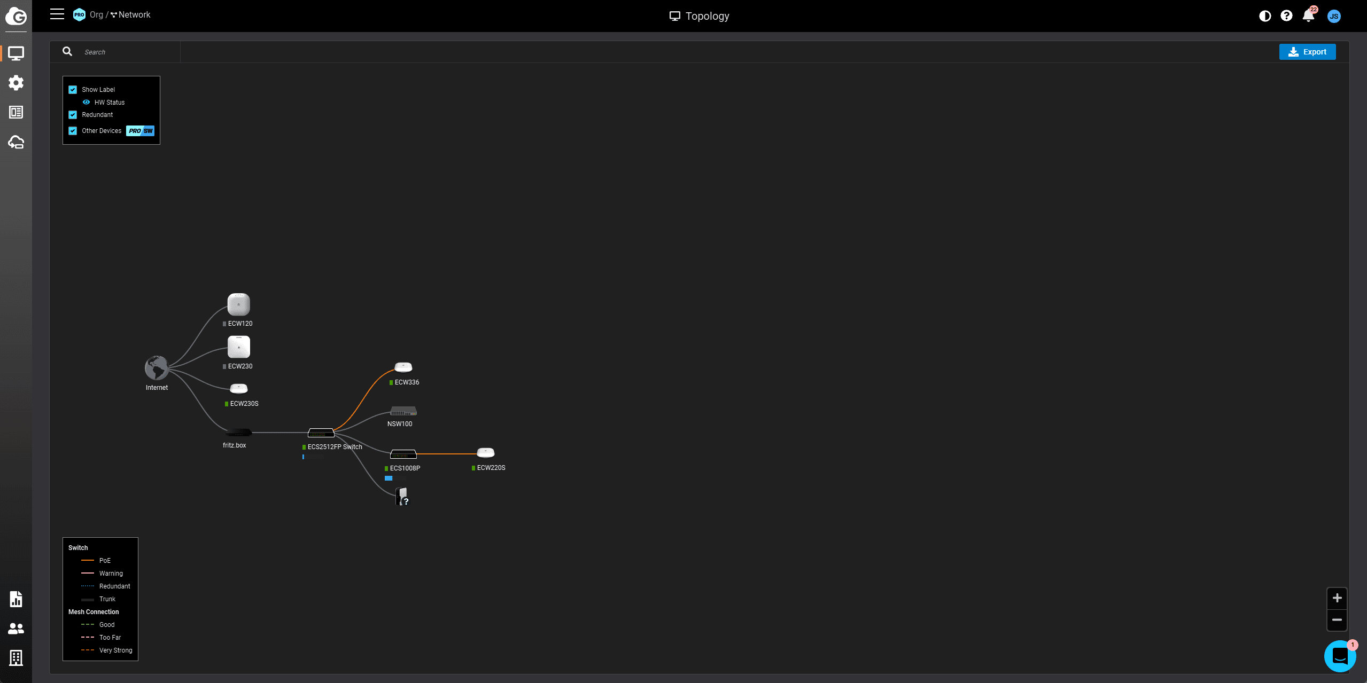
Task: Open the hamburger navigation menu
Action: click(x=57, y=14)
